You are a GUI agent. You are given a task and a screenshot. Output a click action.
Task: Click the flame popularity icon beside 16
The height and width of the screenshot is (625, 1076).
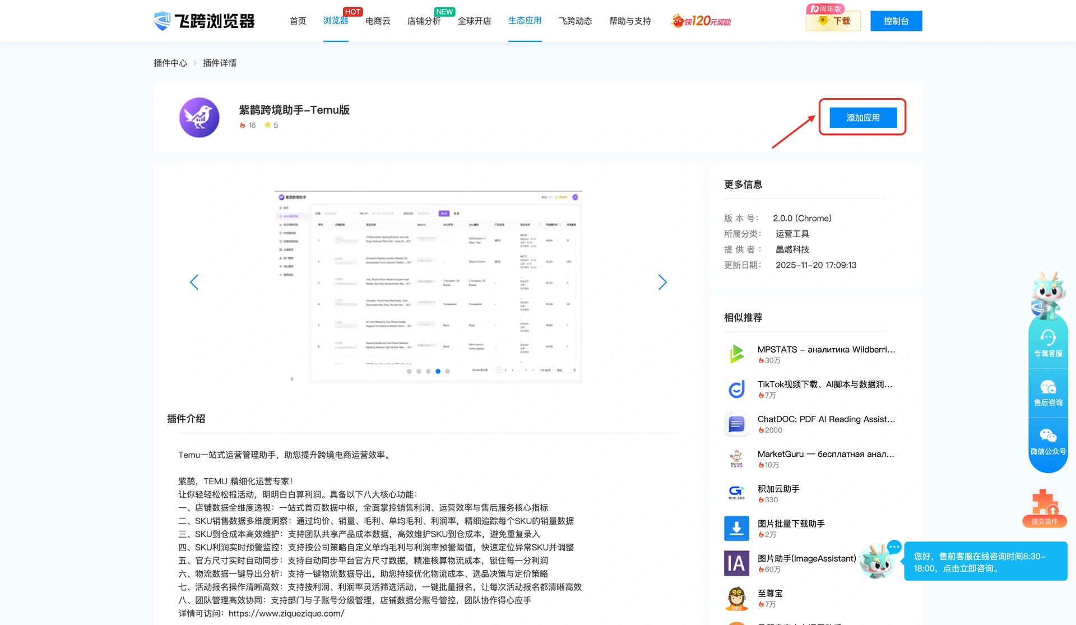[243, 125]
